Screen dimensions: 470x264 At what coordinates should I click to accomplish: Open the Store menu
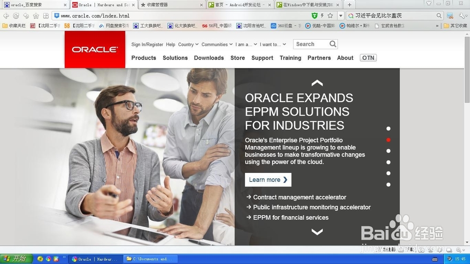coord(238,58)
